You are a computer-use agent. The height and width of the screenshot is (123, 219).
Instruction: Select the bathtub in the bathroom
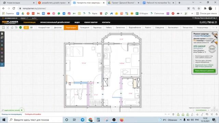click(x=131, y=102)
